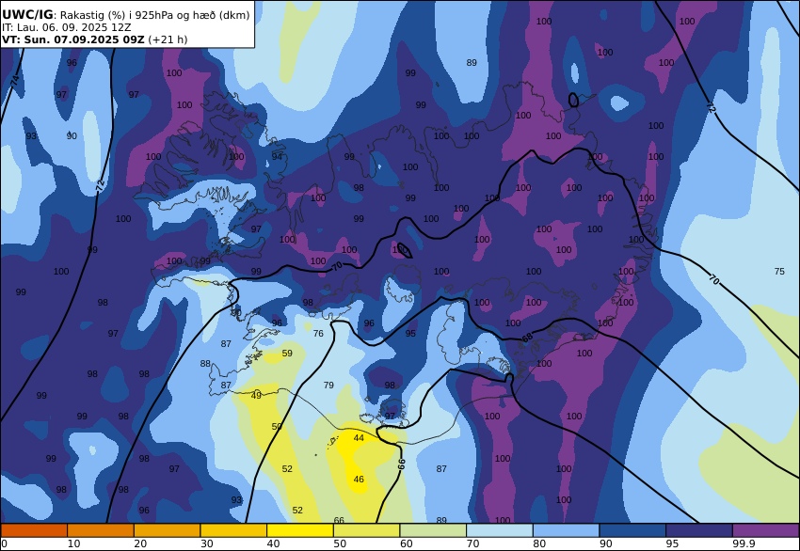Click the humidity value 49 on the map
This screenshot has height=551, width=800.
(256, 396)
